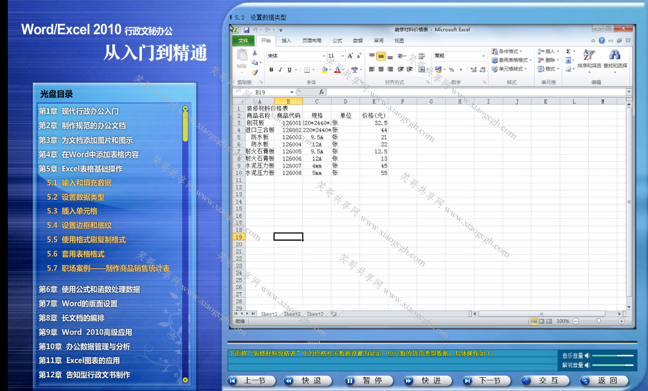Click the Excel Help question mark icon
This screenshot has width=648, height=391.
click(601, 41)
